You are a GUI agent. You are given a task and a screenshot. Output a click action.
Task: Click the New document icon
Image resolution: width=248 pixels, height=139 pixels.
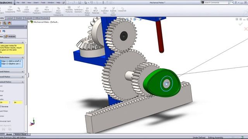click(68, 3)
